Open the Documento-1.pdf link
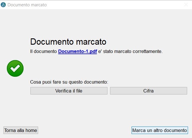The height and width of the screenshot is (138, 192). [x=77, y=52]
